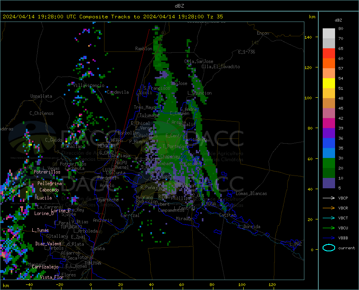Click the '140' km tick on right axis
This screenshot has width=359, height=290.
pos(308,37)
